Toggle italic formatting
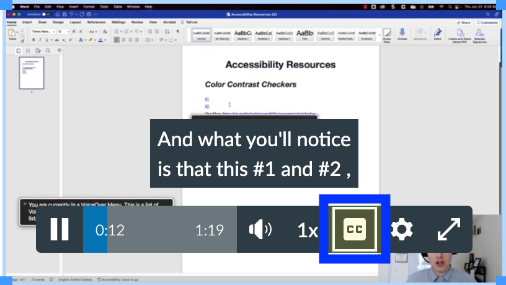Viewport: 506px width, 285px height. (40, 40)
